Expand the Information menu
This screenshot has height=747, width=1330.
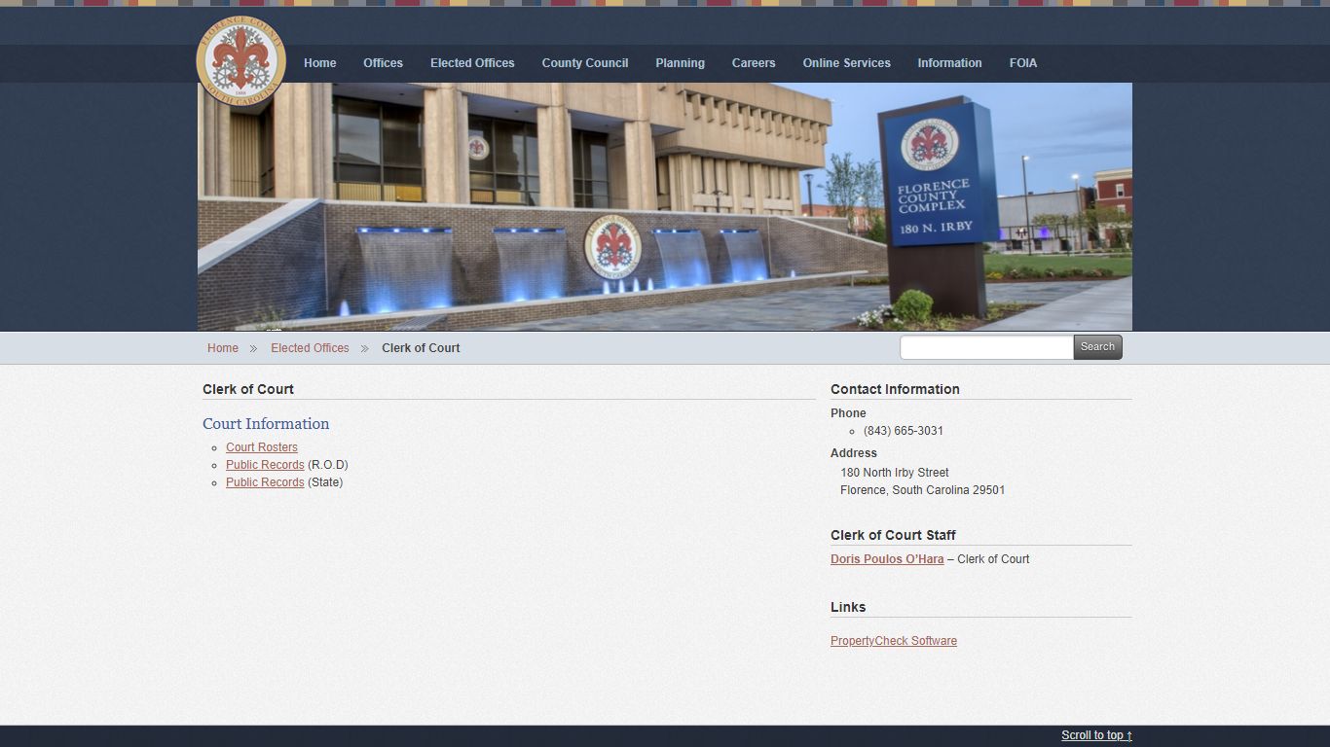click(949, 63)
